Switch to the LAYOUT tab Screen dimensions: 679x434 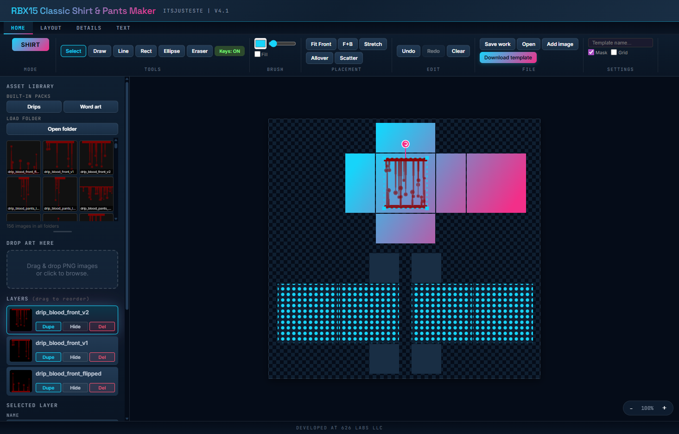(x=51, y=28)
